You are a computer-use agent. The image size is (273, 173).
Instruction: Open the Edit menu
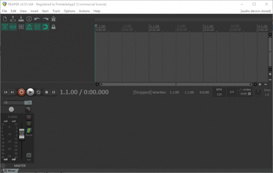(13, 11)
